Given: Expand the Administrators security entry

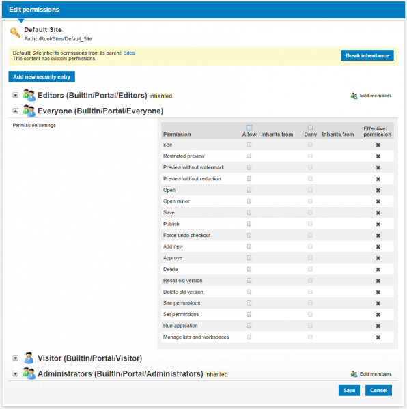Looking at the screenshot, I should pyautogui.click(x=16, y=373).
